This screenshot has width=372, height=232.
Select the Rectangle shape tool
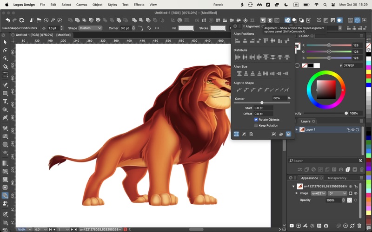(5, 93)
